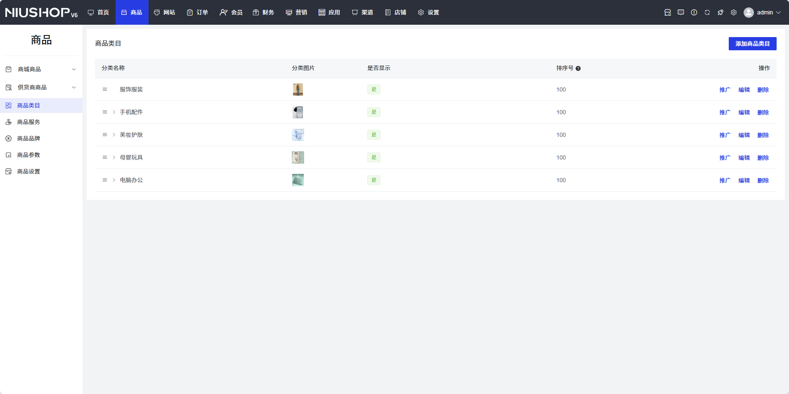Open the messages chat bubble icon

(680, 12)
